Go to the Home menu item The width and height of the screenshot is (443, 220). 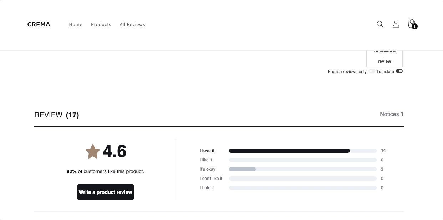point(76,25)
